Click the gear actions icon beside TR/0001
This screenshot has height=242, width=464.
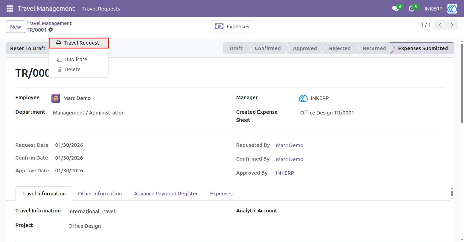click(x=51, y=30)
